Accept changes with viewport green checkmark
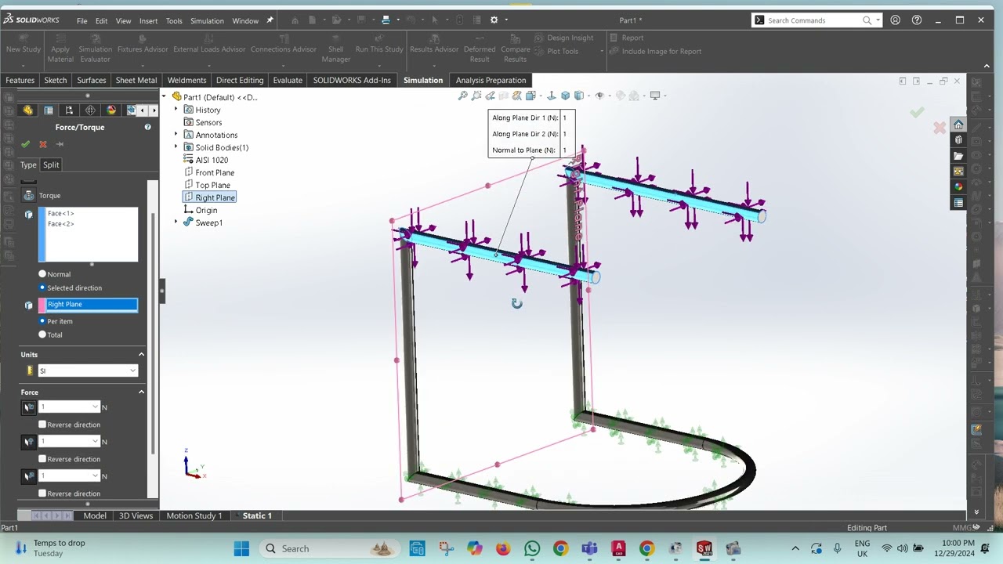 pos(917,113)
